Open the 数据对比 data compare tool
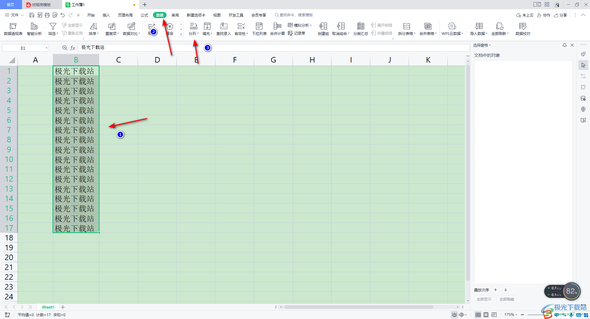Image resolution: width=590 pixels, height=319 pixels. pyautogui.click(x=132, y=29)
